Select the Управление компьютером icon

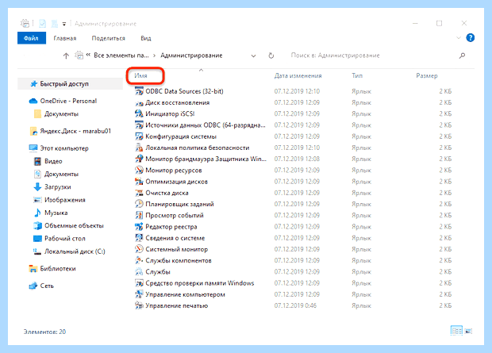pyautogui.click(x=139, y=294)
